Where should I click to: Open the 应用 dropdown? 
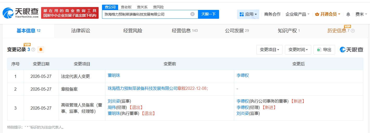[x=248, y=14]
